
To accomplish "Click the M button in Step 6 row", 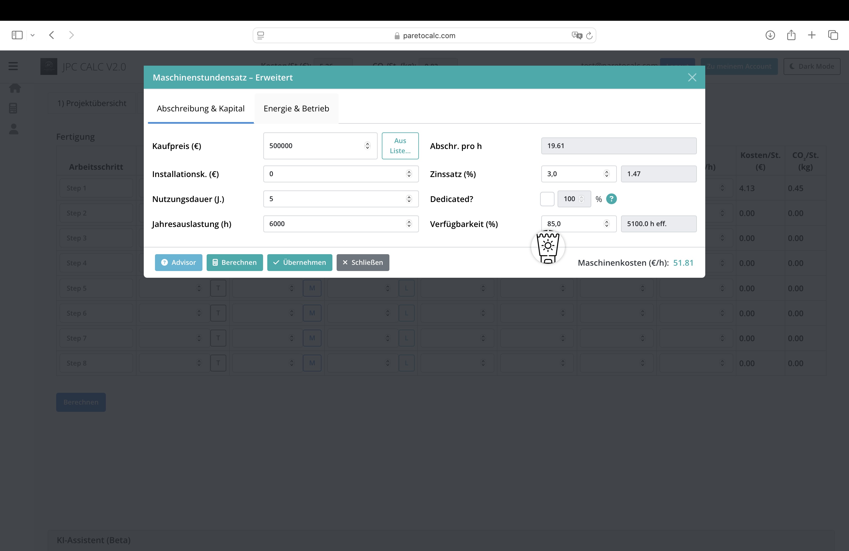I will (x=312, y=313).
